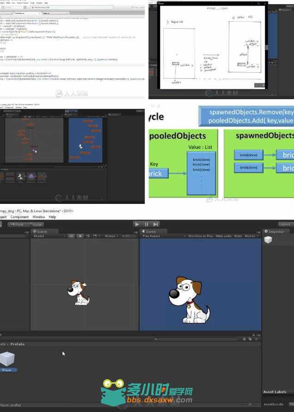
Task: Toggle Maximize on Play
Action: 201,236
